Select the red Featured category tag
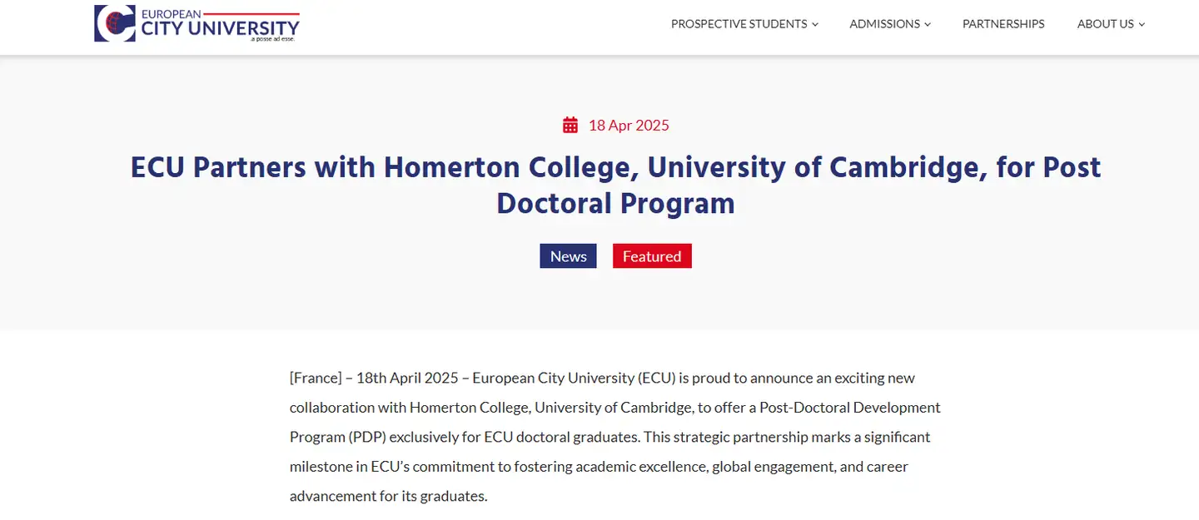The height and width of the screenshot is (520, 1199). point(652,256)
